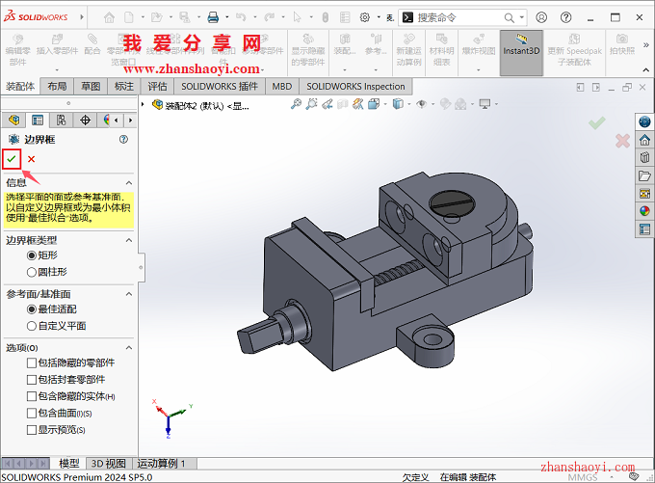655x483 pixels.
Task: Open the PropertyManager panel tab
Action: [x=38, y=120]
